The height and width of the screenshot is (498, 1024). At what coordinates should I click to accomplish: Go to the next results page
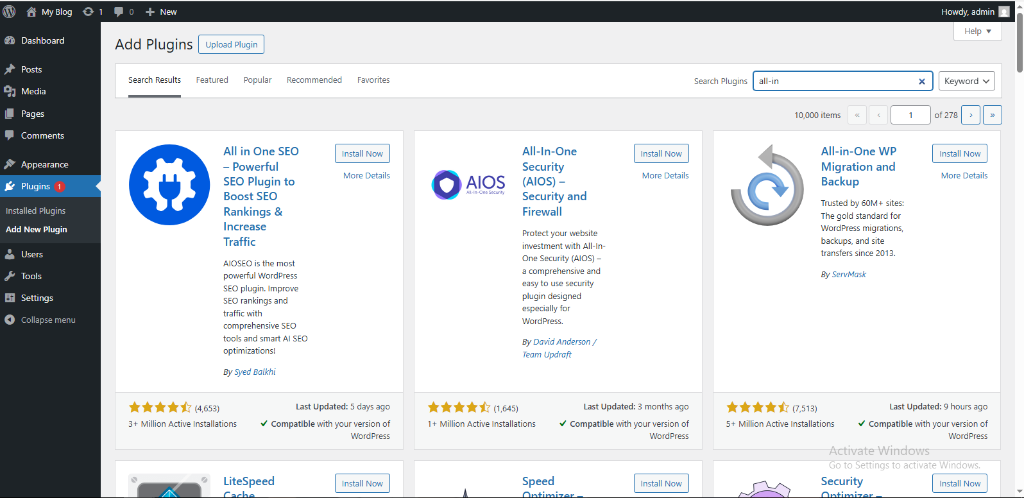point(971,115)
